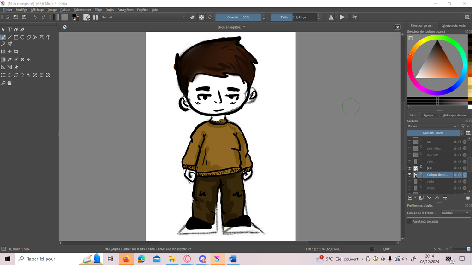Open Firefox from the Windows taskbar
This screenshot has height=265, width=472.
tap(126, 259)
